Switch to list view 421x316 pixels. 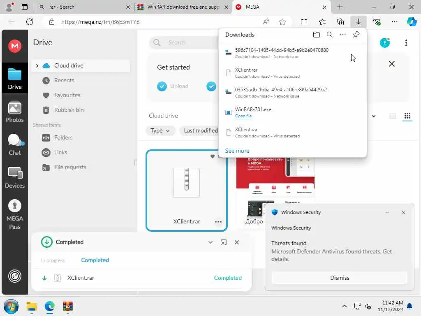(393, 116)
